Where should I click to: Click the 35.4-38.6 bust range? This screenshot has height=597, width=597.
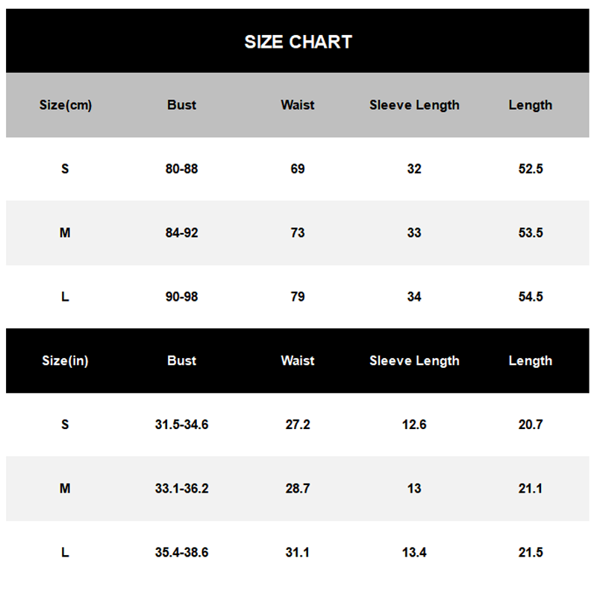pos(181,552)
